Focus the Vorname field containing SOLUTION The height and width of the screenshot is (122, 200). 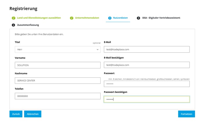[58, 65]
